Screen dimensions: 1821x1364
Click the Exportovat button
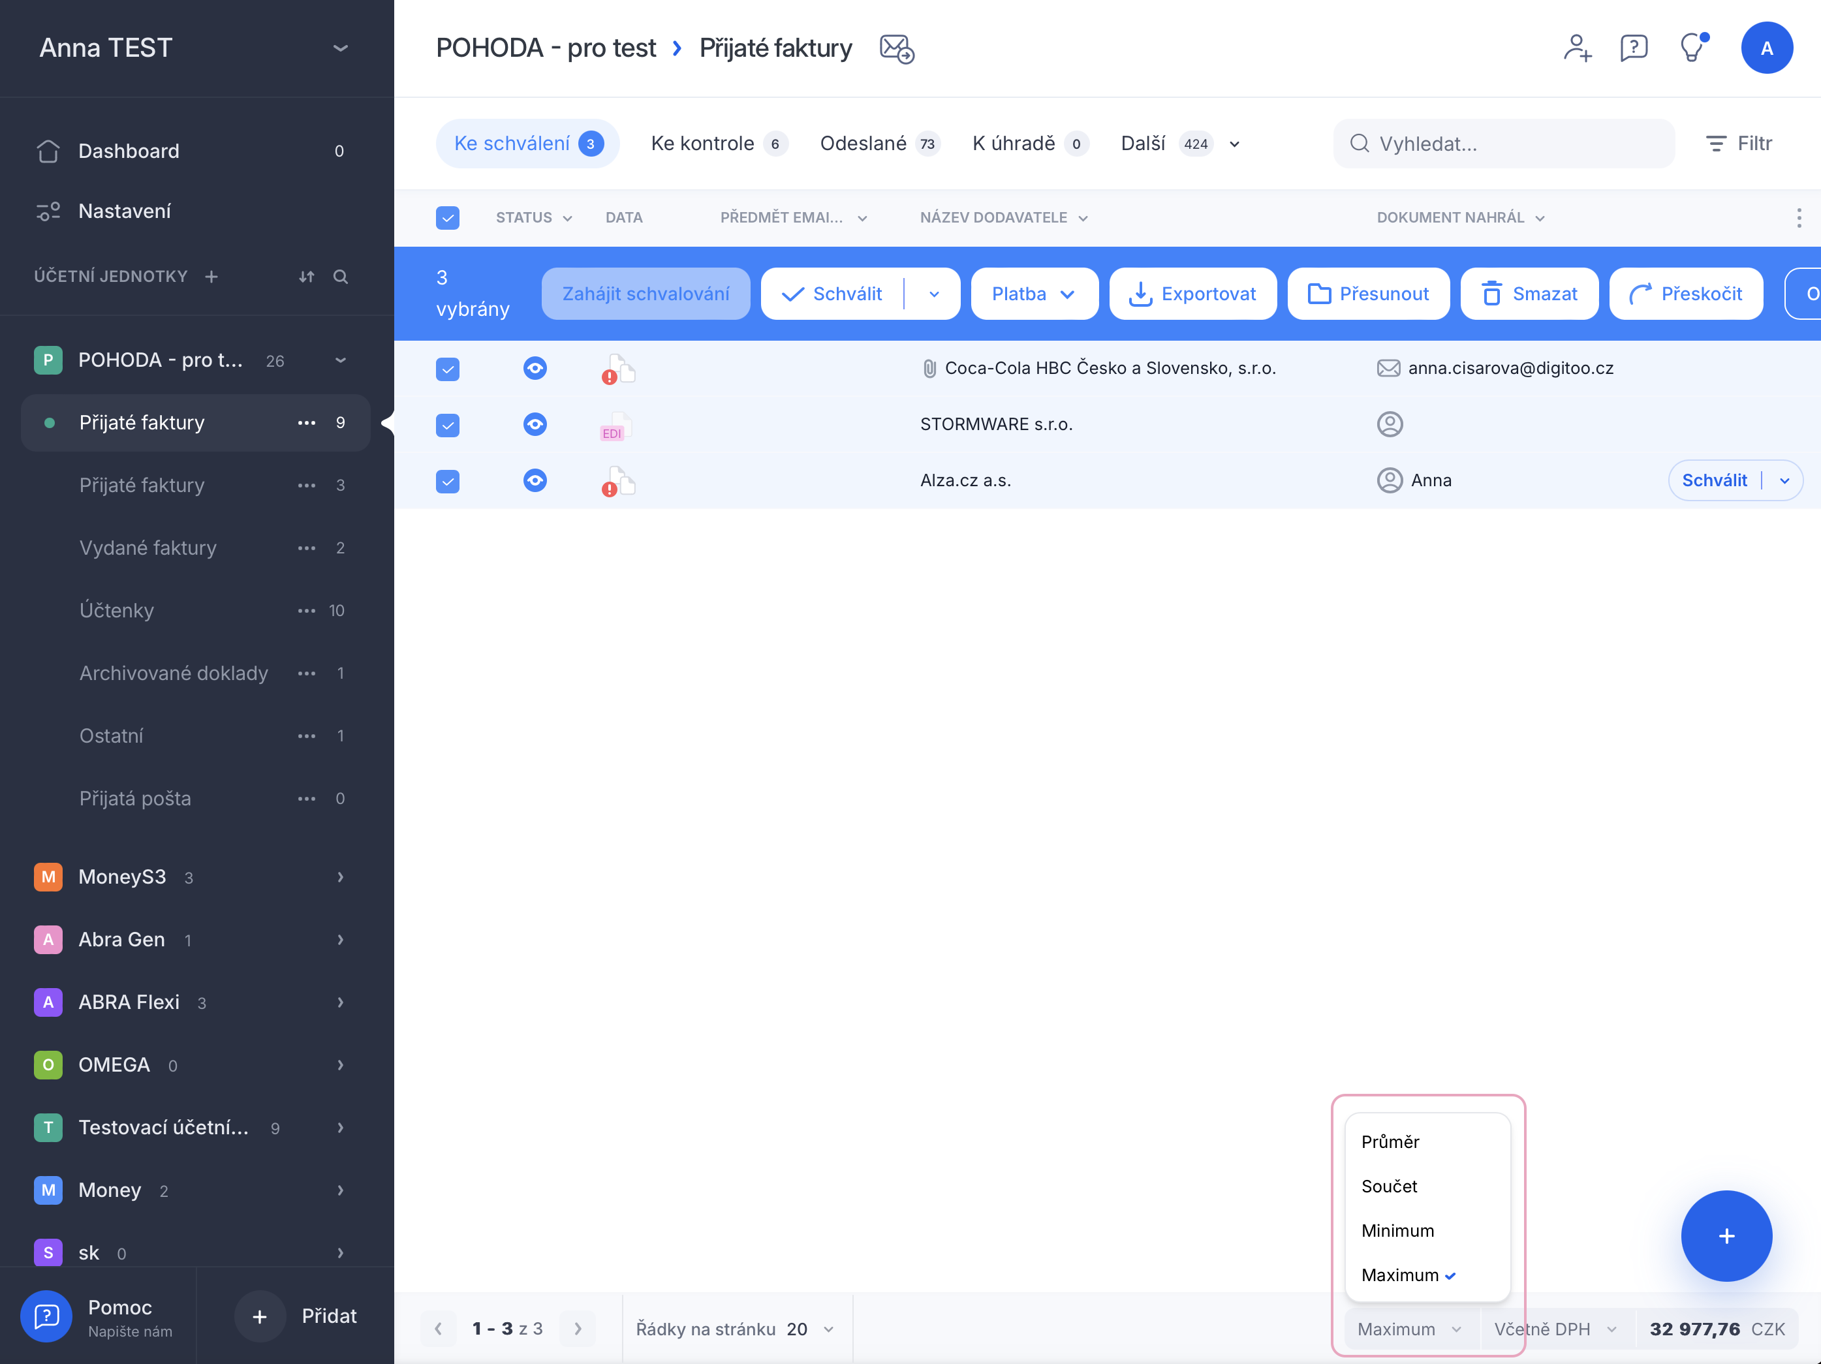point(1192,294)
